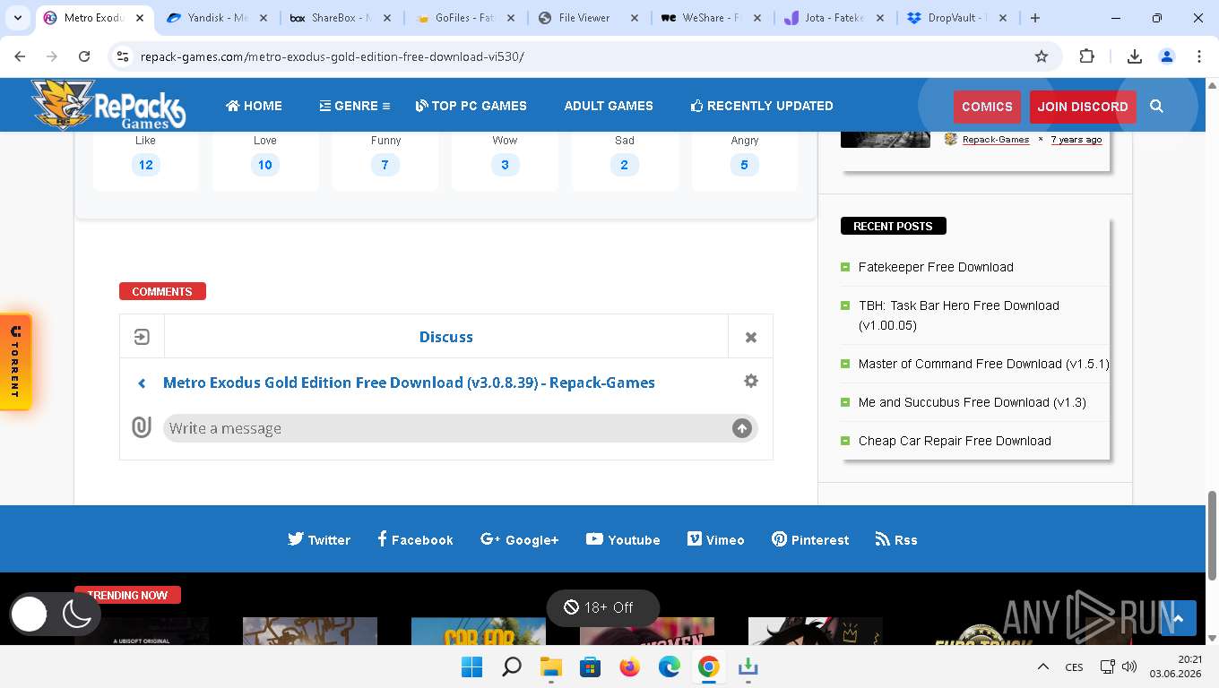Open the tab search dropdown arrow
The width and height of the screenshot is (1219, 688).
point(17,17)
